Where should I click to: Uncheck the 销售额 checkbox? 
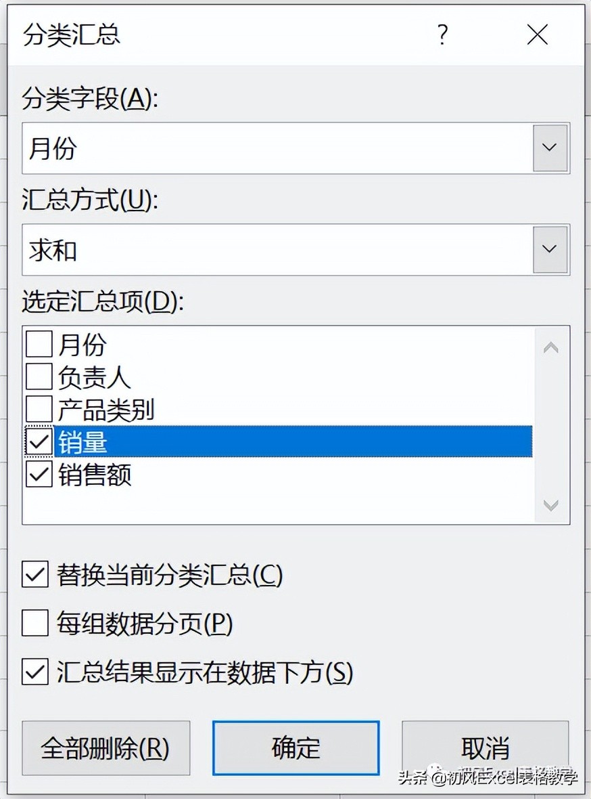[39, 474]
